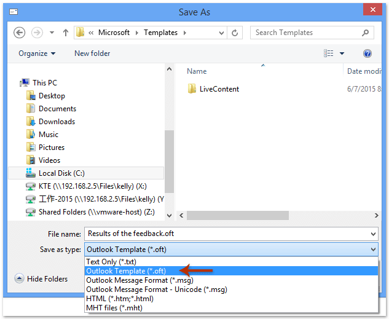
Task: Open the LiveContent folder
Action: (219, 89)
